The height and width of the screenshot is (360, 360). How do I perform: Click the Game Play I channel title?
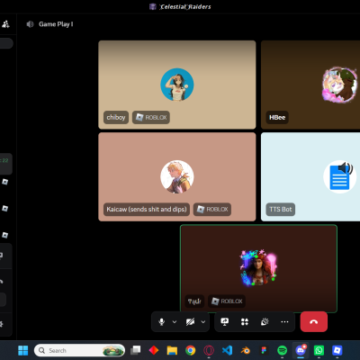coord(56,24)
